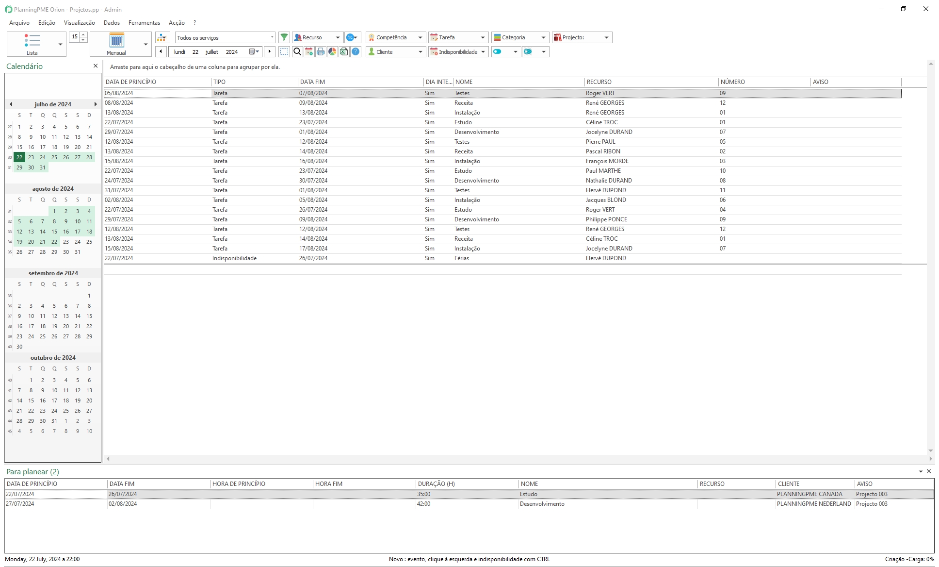939x567 pixels.
Task: Open the ? help menu
Action: tap(194, 23)
